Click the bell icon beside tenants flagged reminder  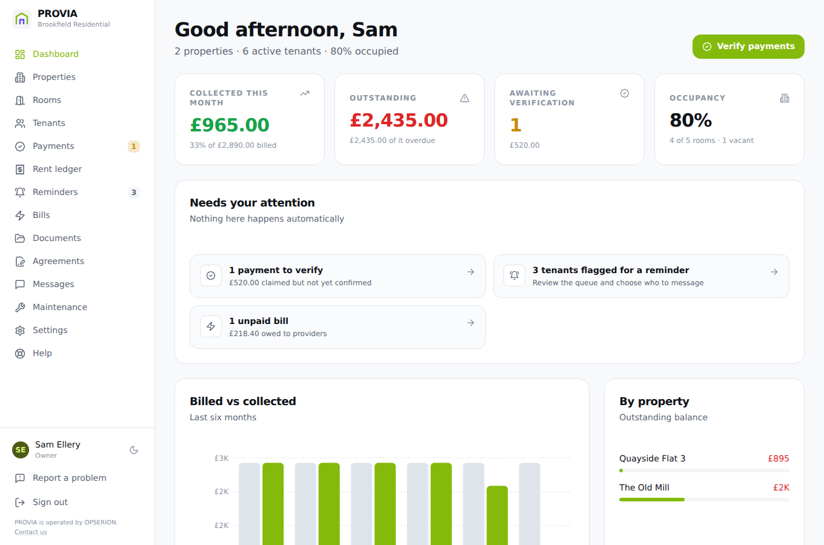(514, 276)
